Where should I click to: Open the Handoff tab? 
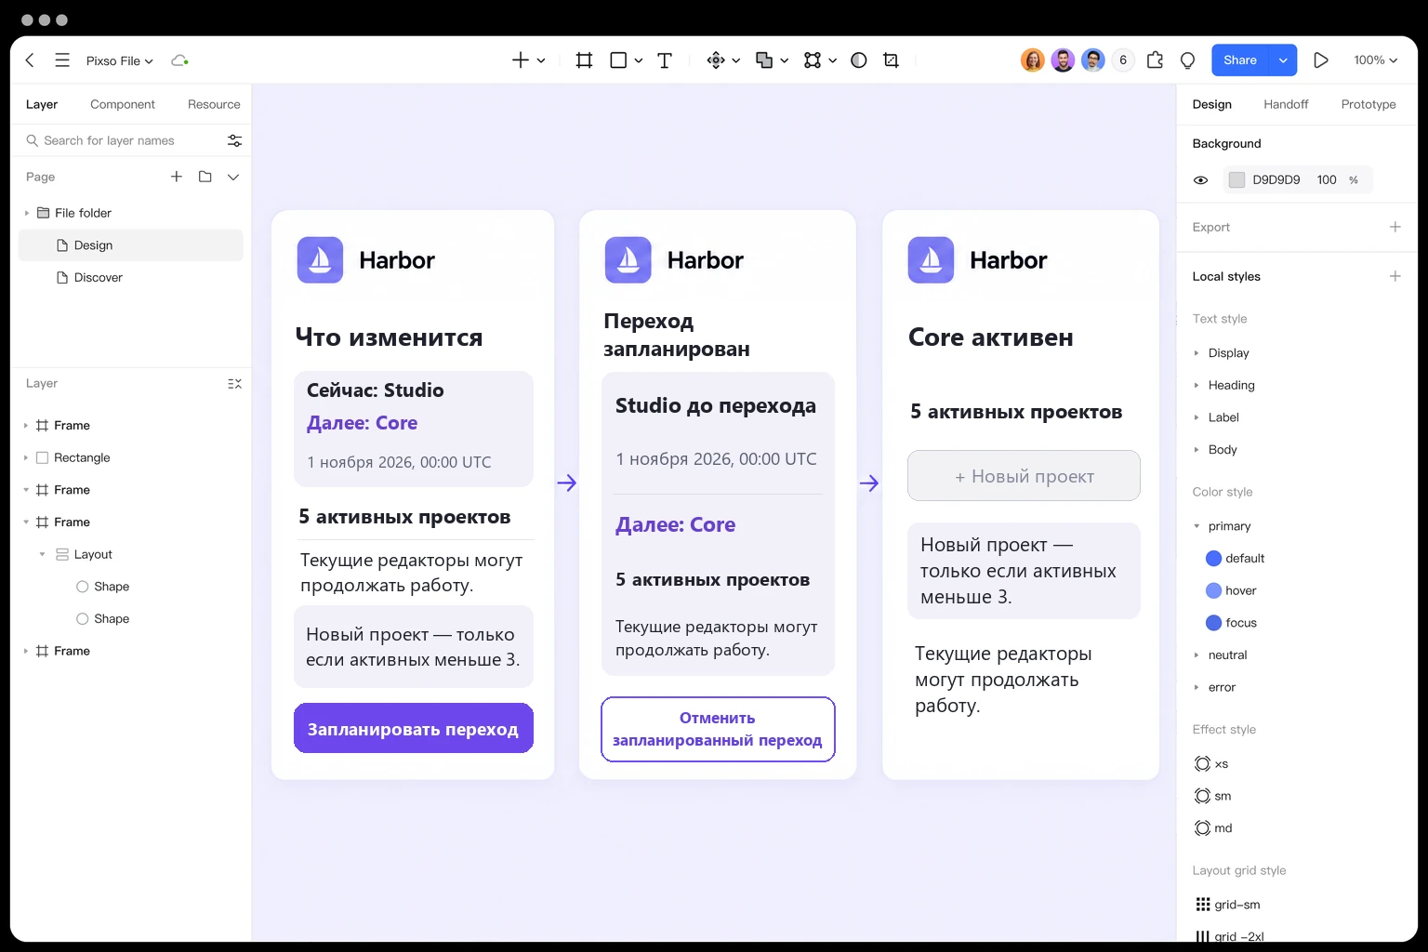1286,104
